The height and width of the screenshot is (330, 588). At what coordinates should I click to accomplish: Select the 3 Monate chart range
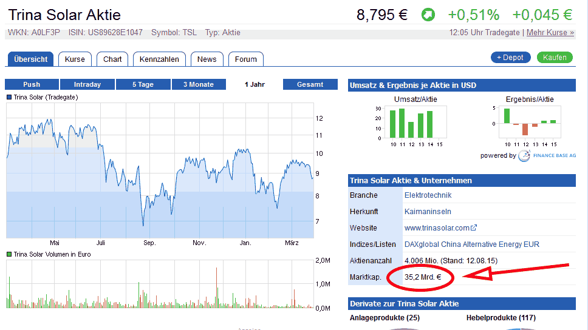click(199, 84)
